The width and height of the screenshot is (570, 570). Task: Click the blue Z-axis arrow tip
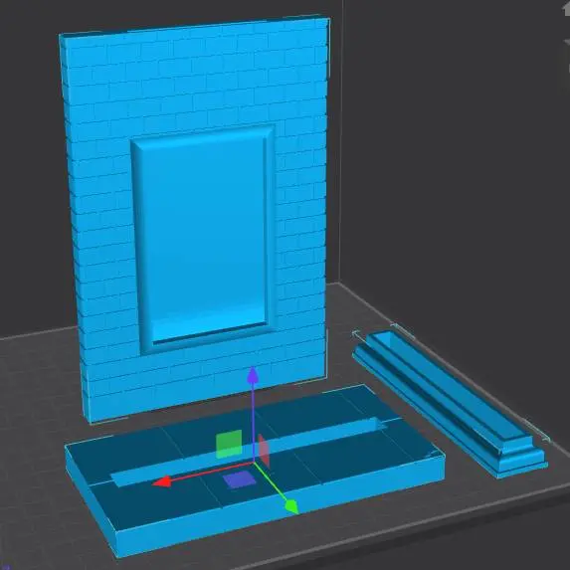[x=253, y=375]
